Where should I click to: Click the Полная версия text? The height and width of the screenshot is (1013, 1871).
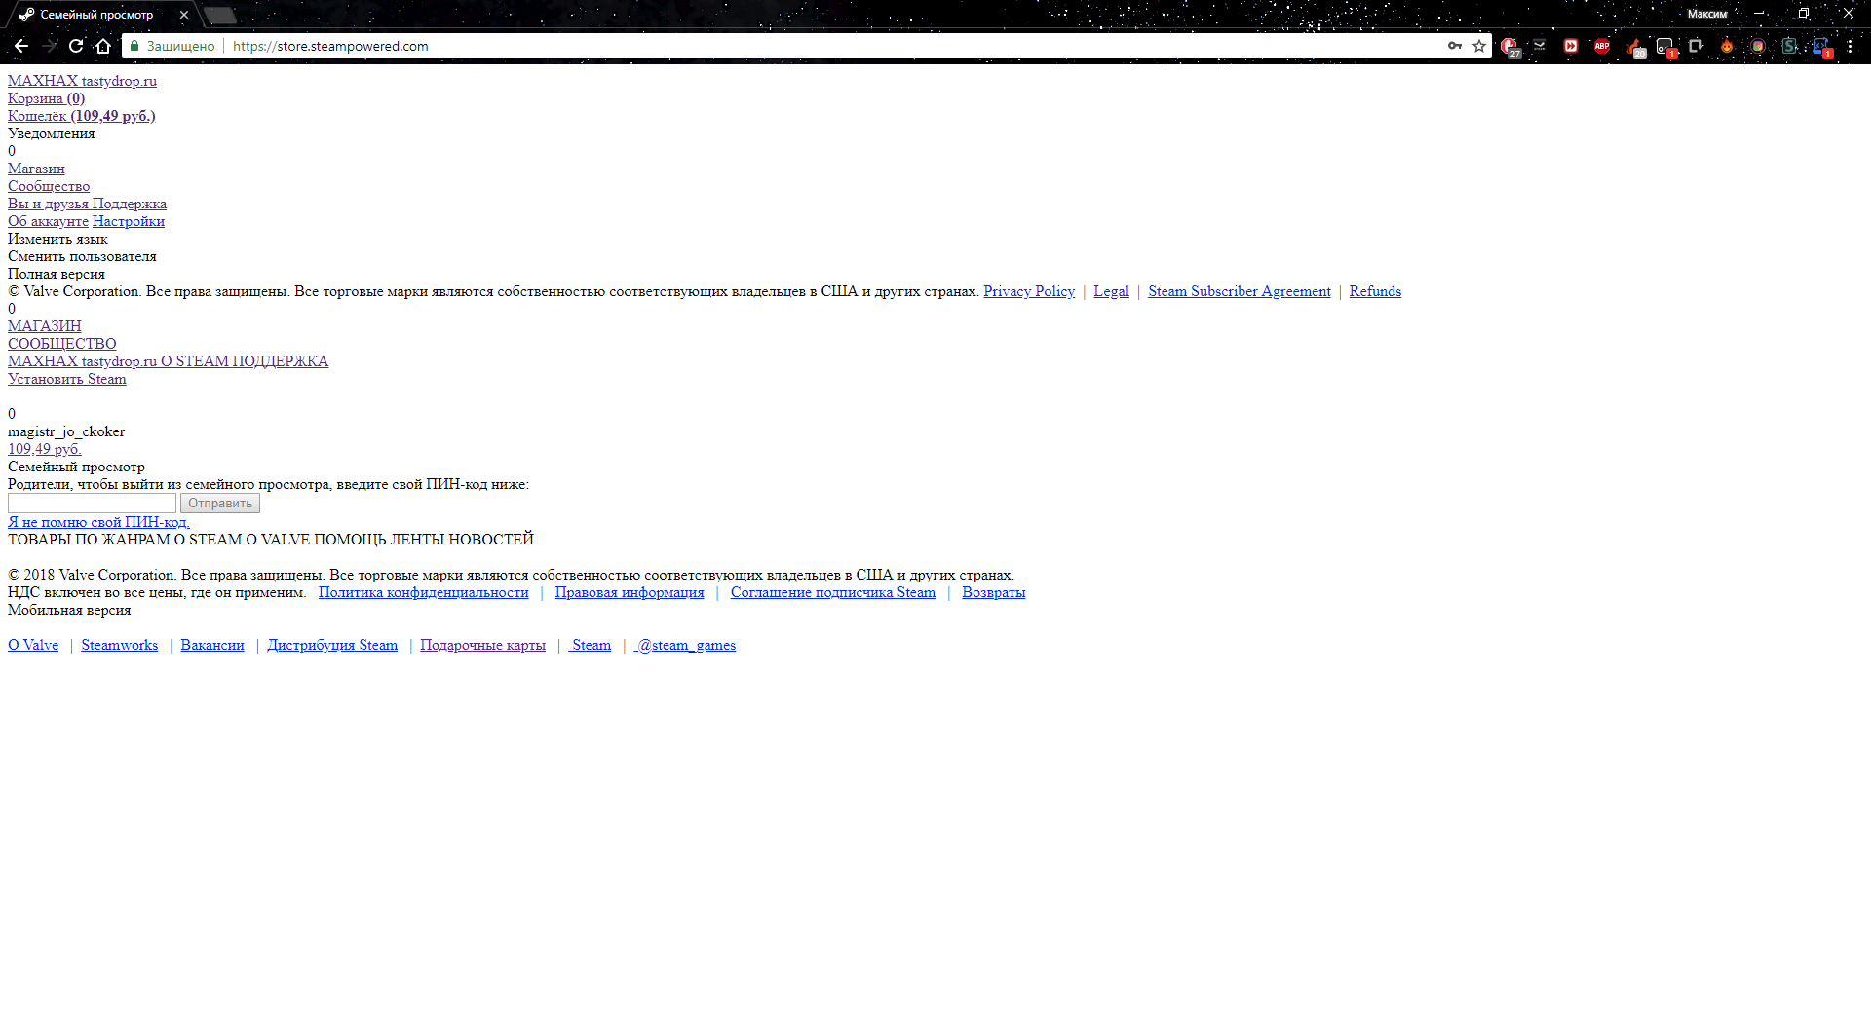click(57, 274)
